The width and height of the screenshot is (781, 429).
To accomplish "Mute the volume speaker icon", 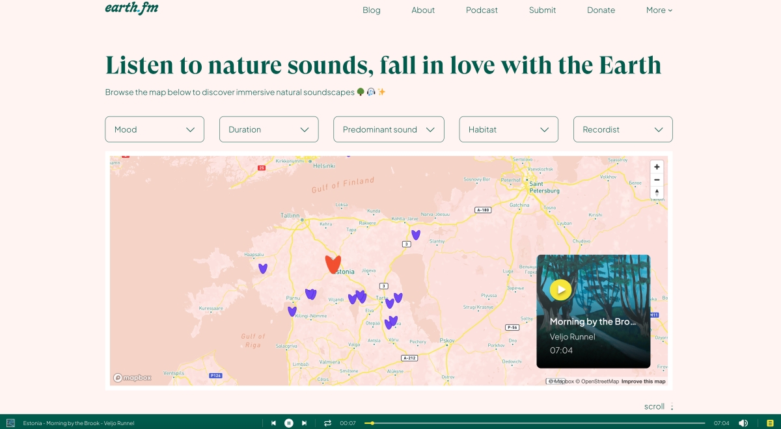I will click(x=743, y=423).
